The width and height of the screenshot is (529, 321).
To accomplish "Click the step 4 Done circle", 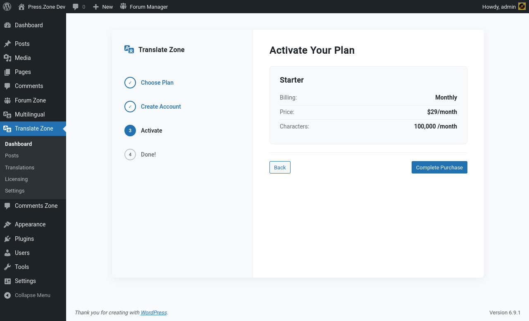I will (130, 155).
